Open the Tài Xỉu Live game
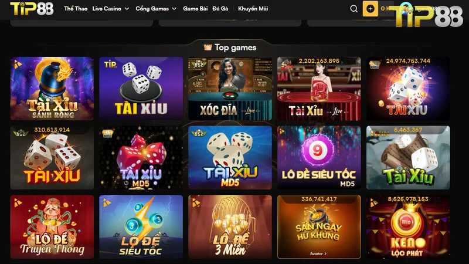 tap(319, 89)
